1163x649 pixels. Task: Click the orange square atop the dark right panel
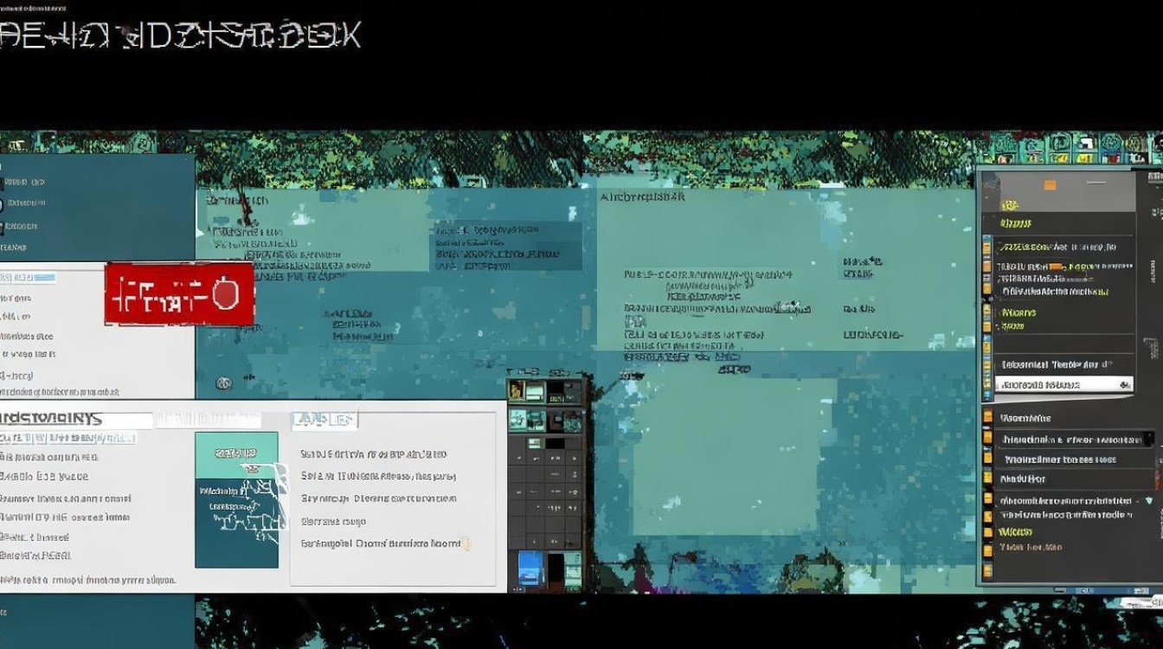click(1051, 184)
